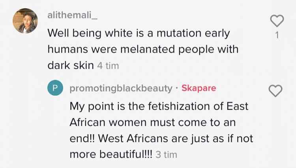Click the 3 tim timestamp
296x168 pixels.
(x=166, y=155)
